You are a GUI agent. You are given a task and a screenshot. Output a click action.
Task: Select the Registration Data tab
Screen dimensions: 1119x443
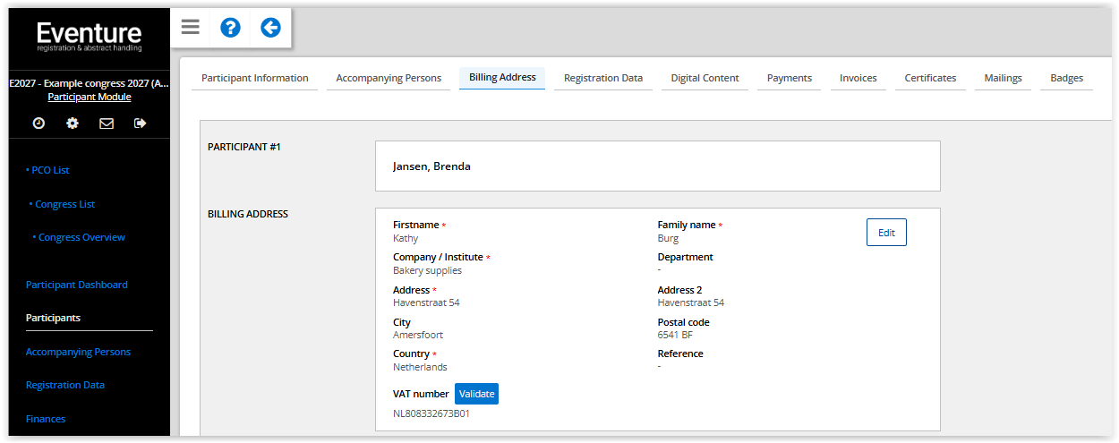602,78
